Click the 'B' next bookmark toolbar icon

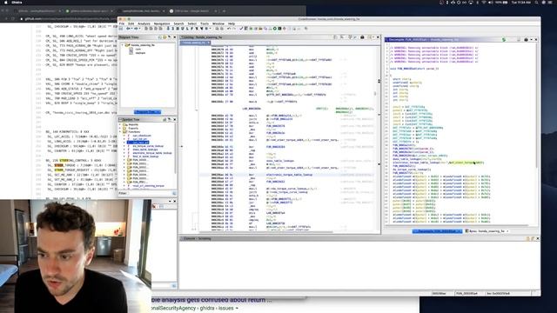click(x=206, y=29)
